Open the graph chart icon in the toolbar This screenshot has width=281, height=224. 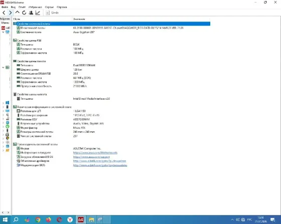click(38, 13)
